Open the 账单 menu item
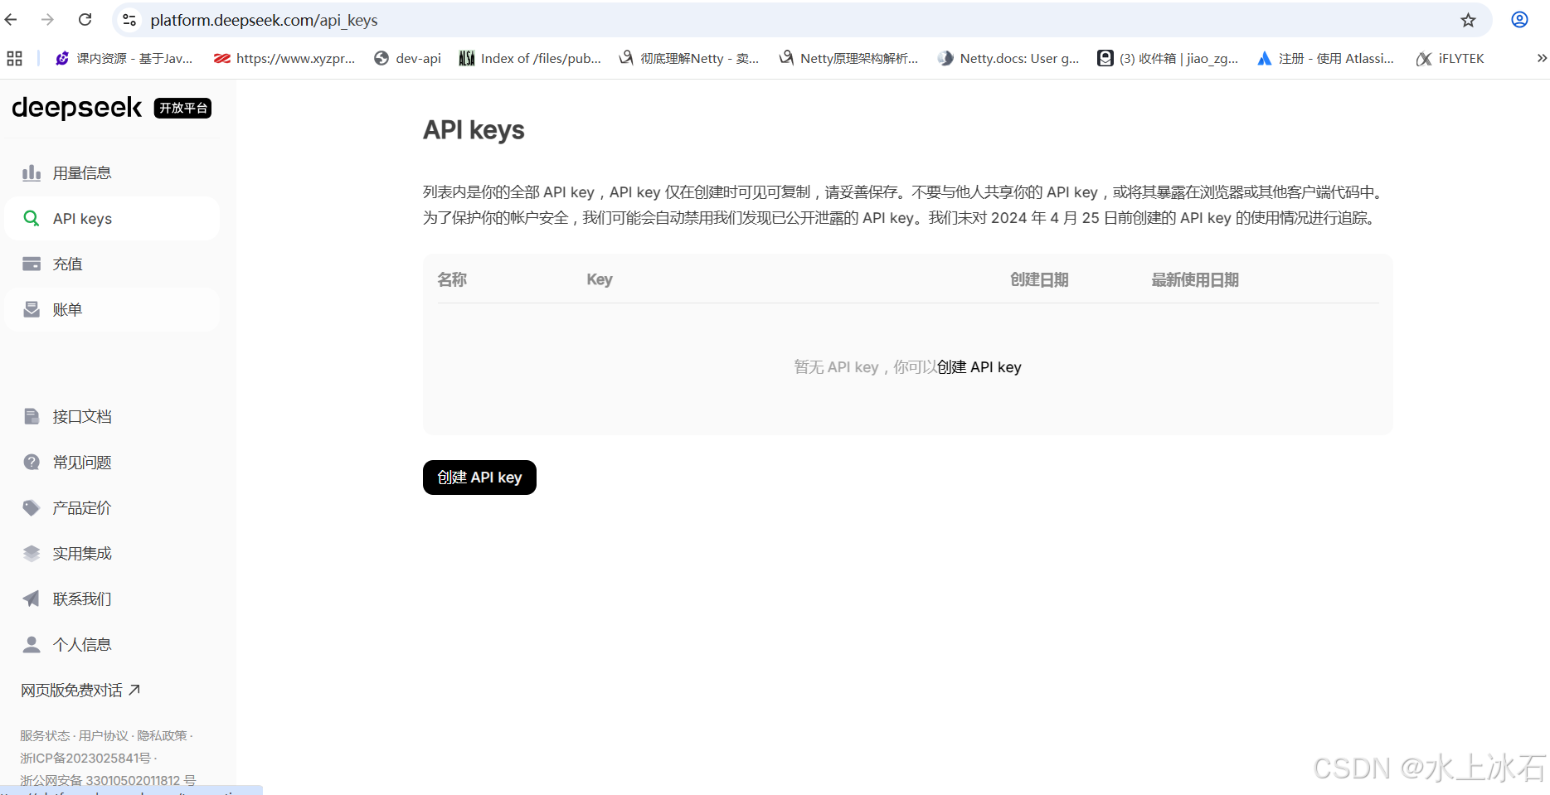Image resolution: width=1550 pixels, height=795 pixels. (x=112, y=309)
